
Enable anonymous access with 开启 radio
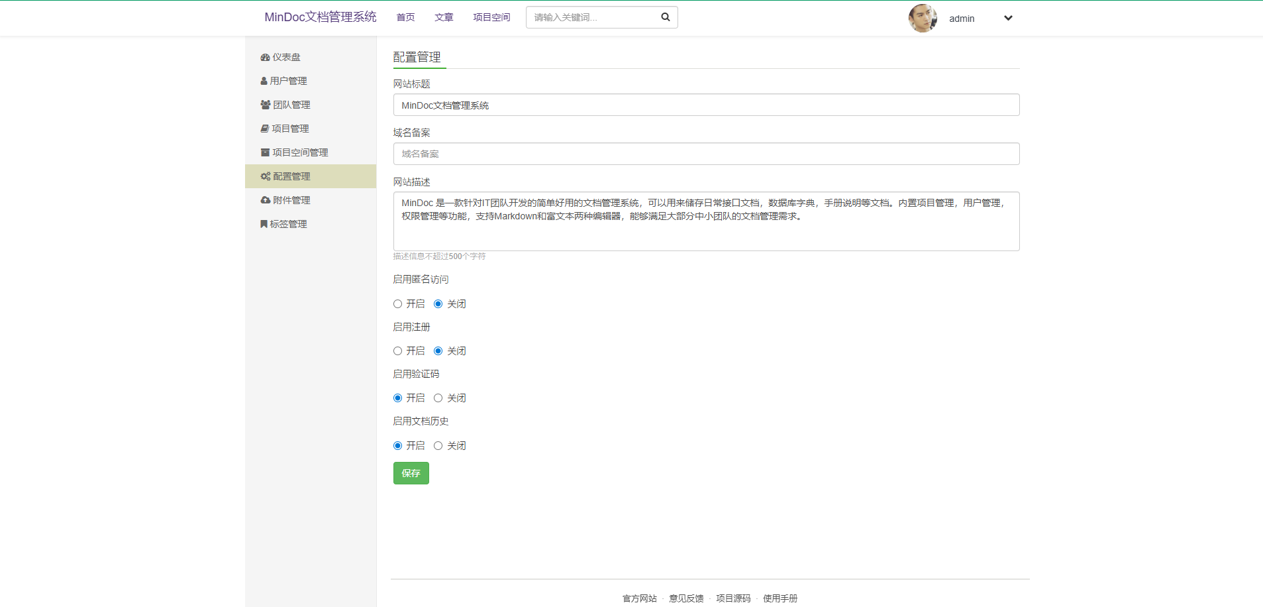[x=397, y=304]
